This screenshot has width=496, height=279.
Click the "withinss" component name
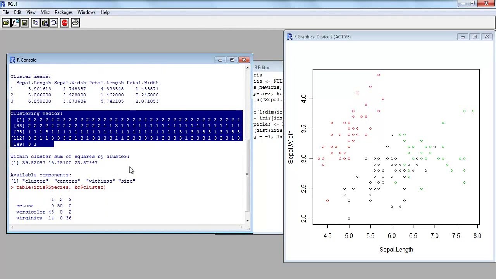[101, 181]
